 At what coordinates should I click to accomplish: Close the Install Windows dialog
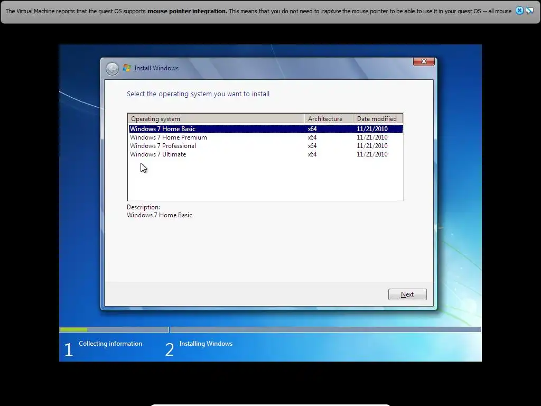click(x=424, y=61)
